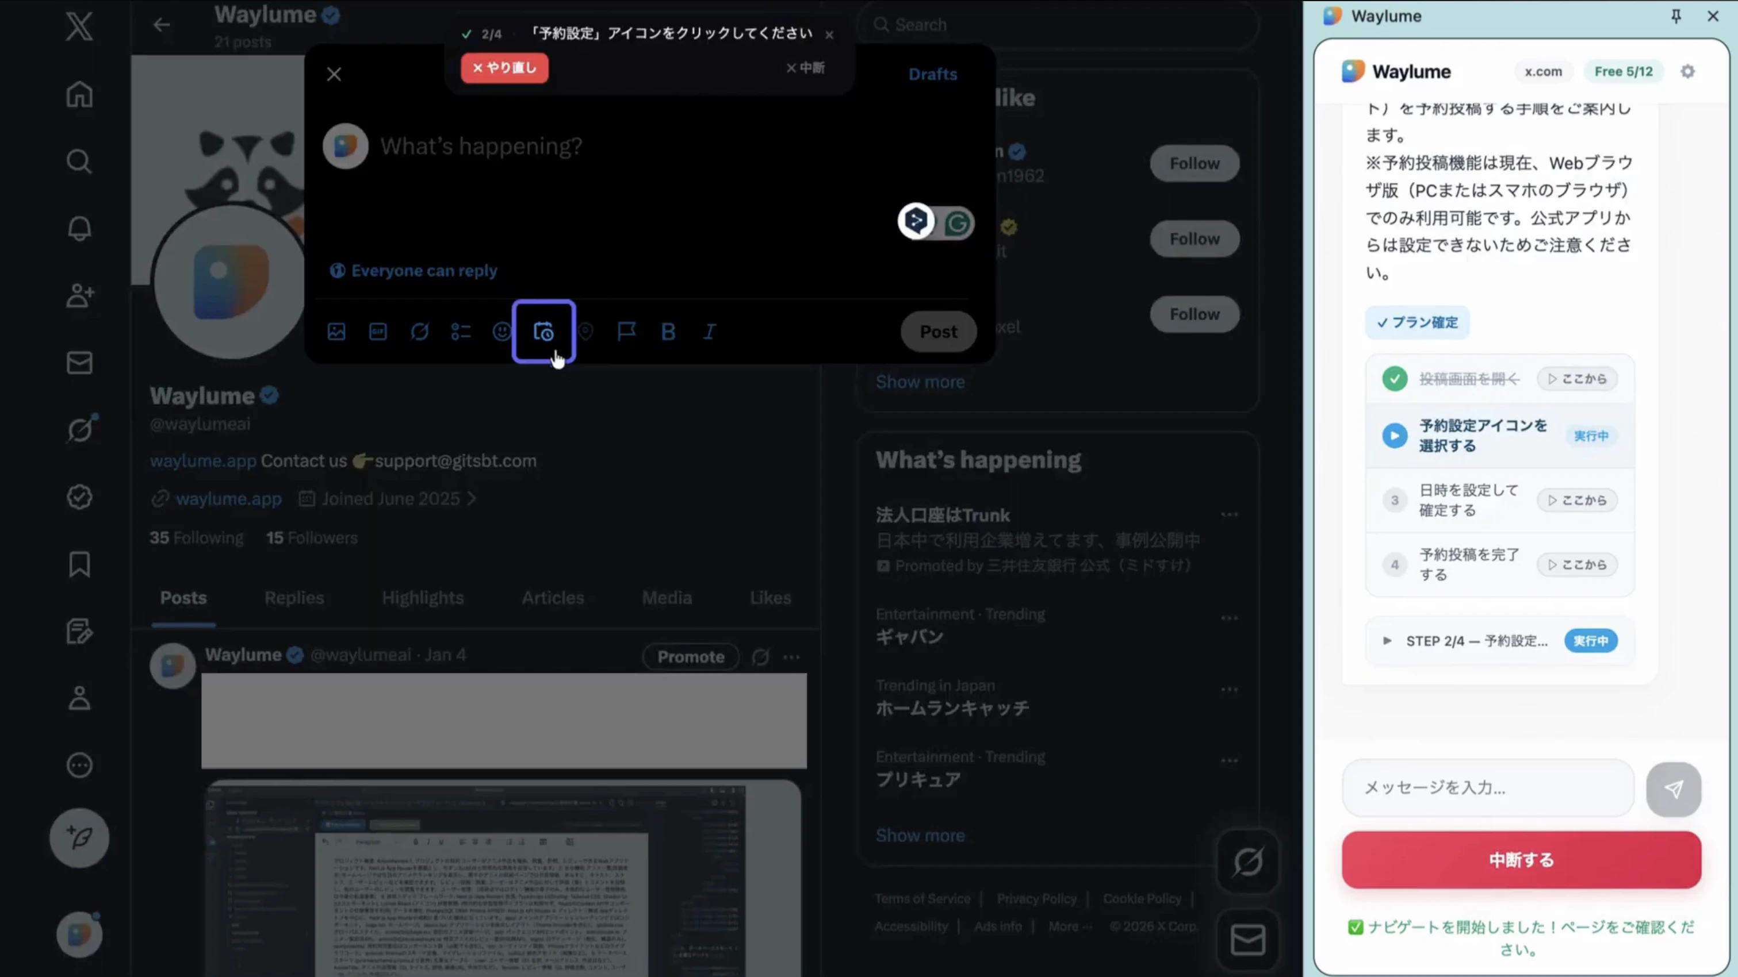Screen dimensions: 1738x977
Task: Open options for ギャバン trend
Action: (x=1229, y=618)
